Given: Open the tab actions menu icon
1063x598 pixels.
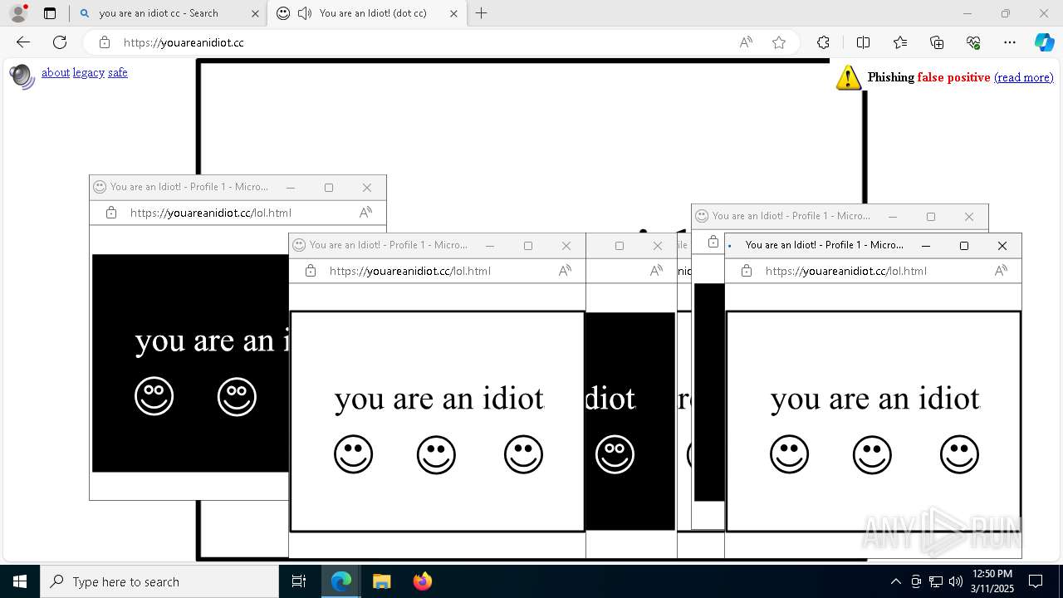Looking at the screenshot, I should 50,13.
